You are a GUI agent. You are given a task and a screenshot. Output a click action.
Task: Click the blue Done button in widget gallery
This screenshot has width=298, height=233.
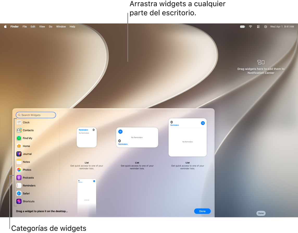(202, 211)
